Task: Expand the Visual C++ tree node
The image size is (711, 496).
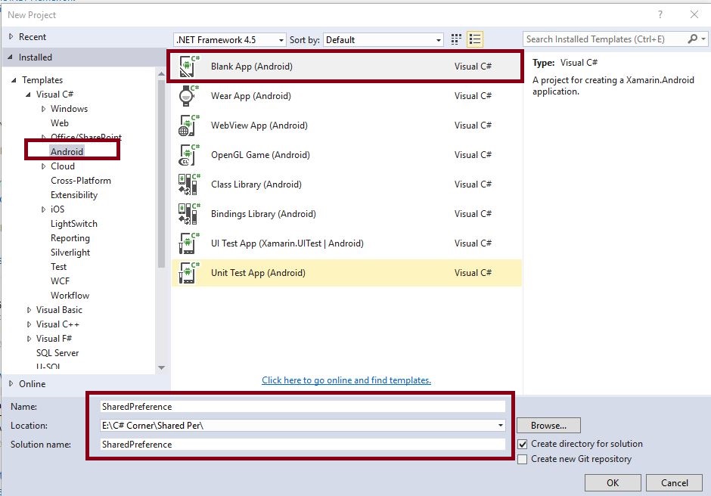Action: pyautogui.click(x=29, y=324)
